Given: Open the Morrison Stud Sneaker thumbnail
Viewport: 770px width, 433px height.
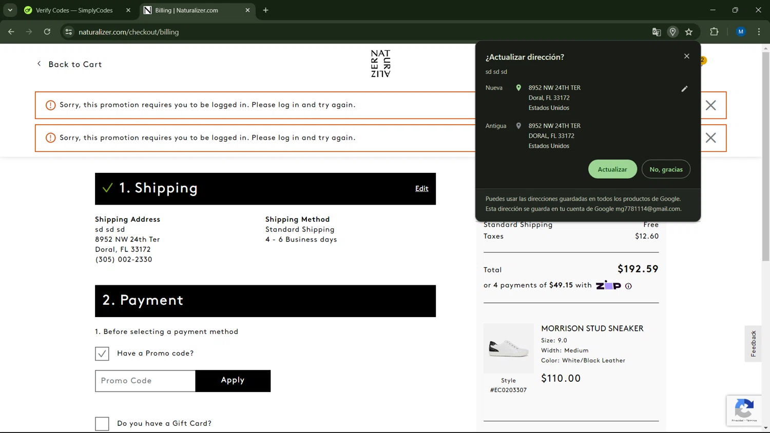Looking at the screenshot, I should click(508, 348).
